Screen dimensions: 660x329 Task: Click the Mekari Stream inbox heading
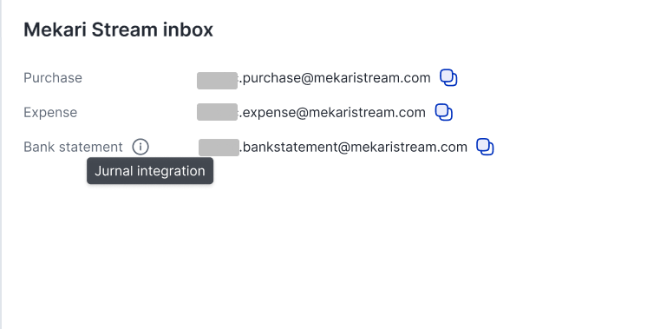[118, 30]
